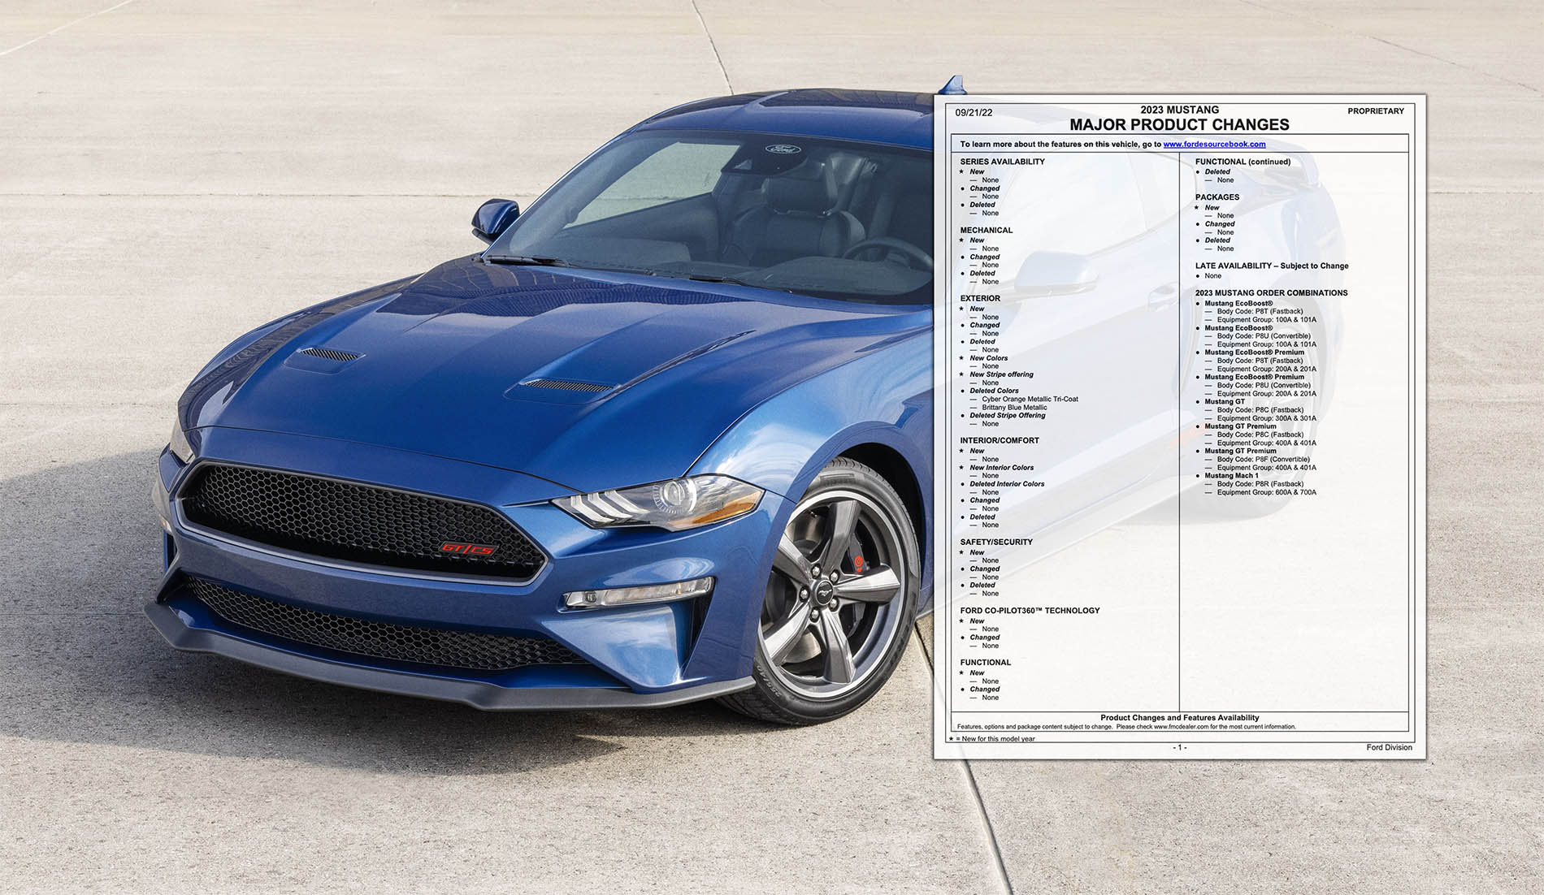Click the "FUNCTIONAL (continued)" heading

[1243, 162]
